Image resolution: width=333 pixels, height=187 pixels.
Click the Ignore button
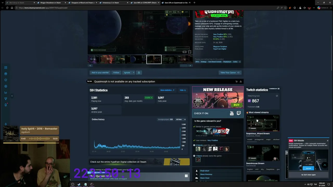[x=127, y=73]
